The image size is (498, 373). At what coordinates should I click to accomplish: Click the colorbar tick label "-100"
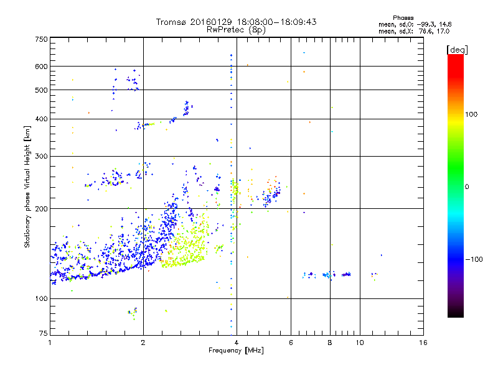[474, 259]
